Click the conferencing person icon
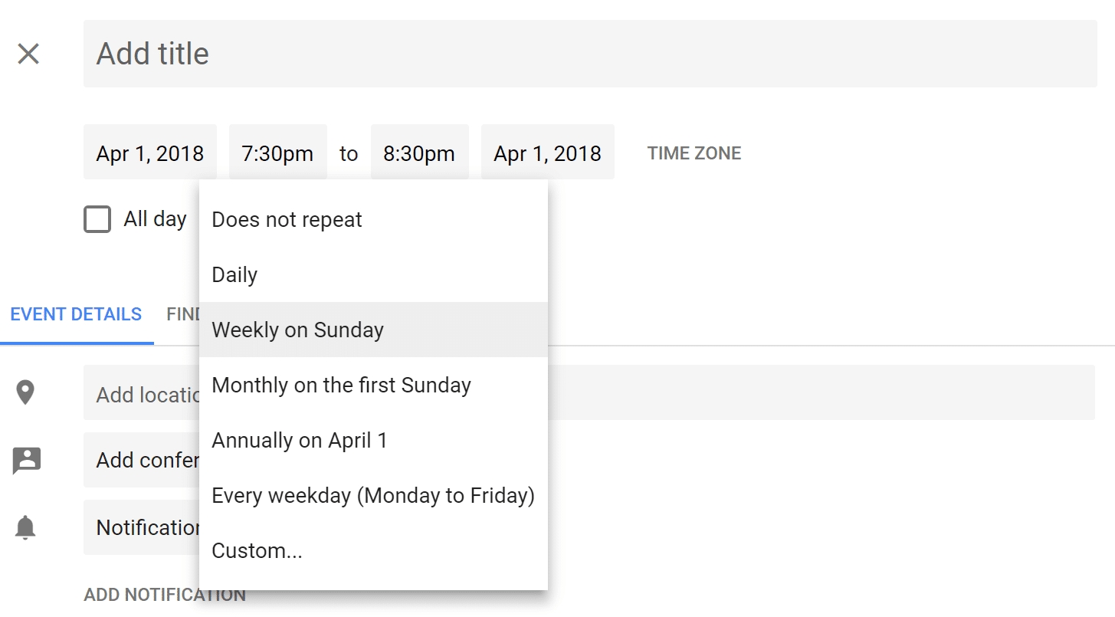Viewport: 1115px width, 617px height. tap(27, 460)
